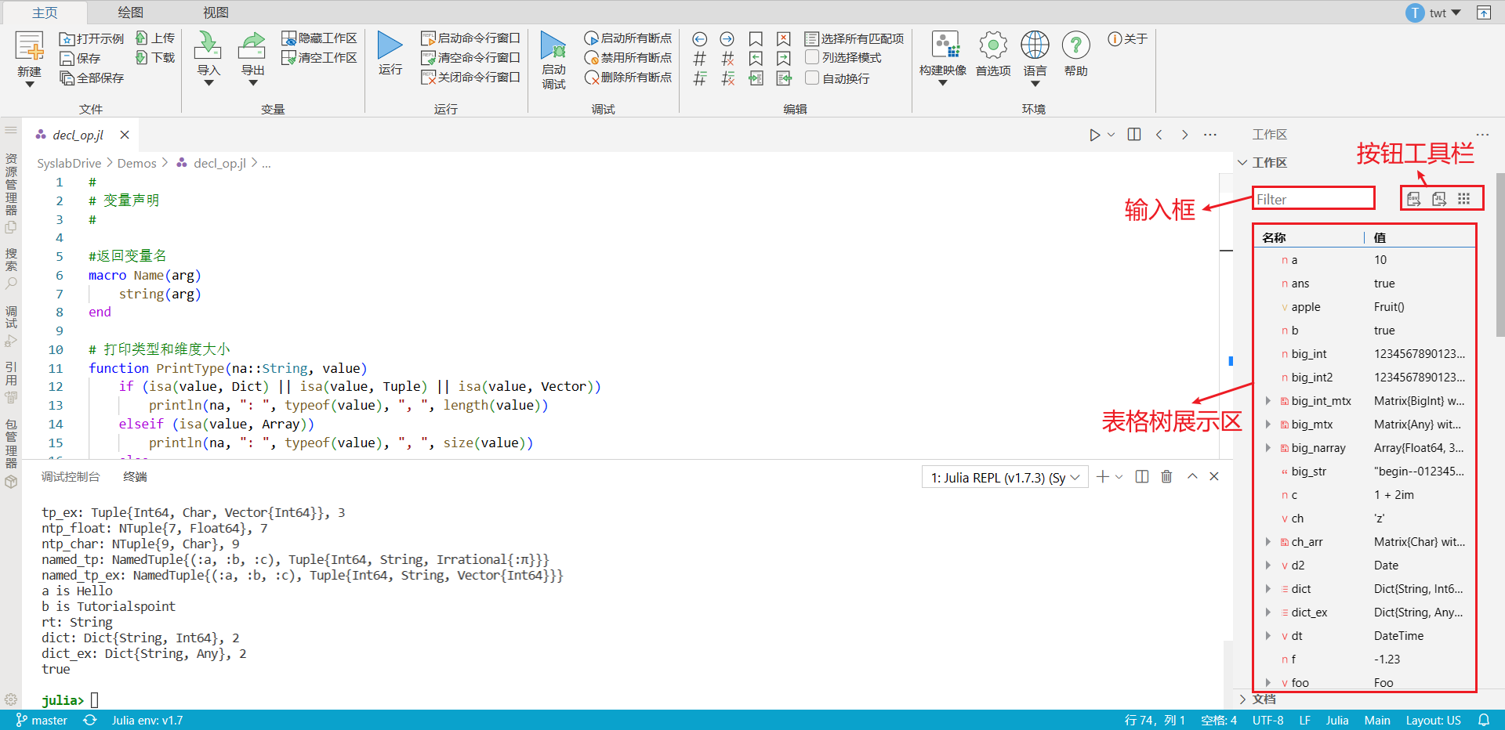
Task: Open the 调试控制台 panel tab
Action: [71, 476]
